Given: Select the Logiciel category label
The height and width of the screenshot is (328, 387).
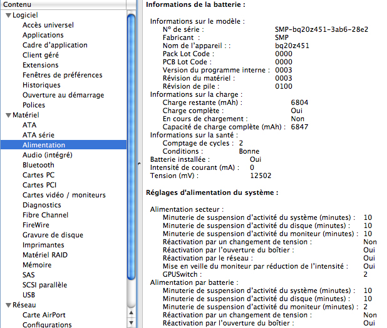Looking at the screenshot, I should (25, 15).
